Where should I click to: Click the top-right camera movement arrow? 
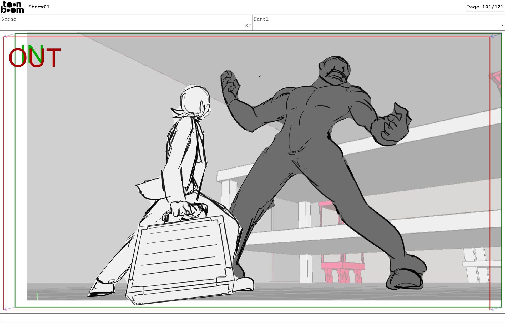click(496, 36)
